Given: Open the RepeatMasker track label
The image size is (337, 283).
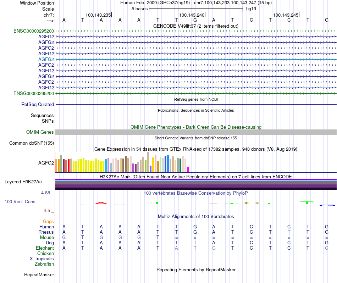Looking at the screenshot, I should point(39,275).
